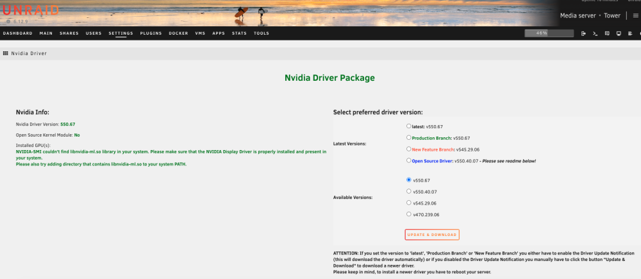641x279 pixels.
Task: Click the Latest Versions label
Action: 350,144
